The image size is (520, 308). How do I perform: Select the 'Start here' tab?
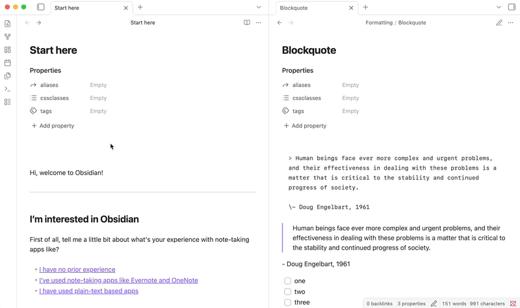[x=84, y=8]
